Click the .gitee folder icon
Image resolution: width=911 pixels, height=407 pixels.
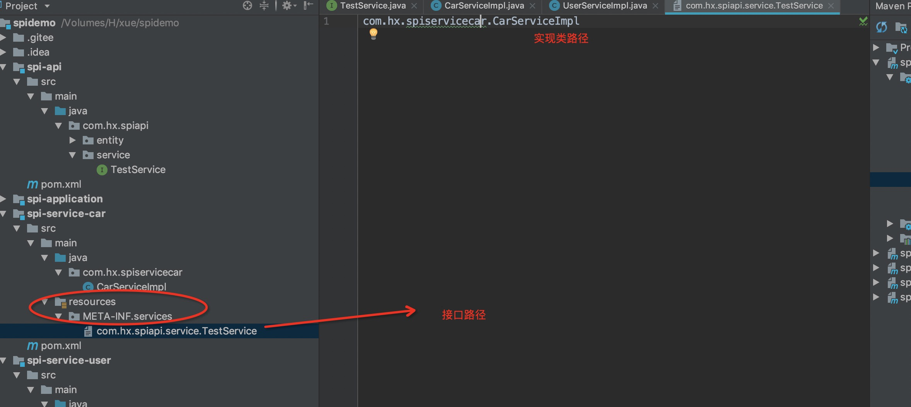[x=19, y=37]
